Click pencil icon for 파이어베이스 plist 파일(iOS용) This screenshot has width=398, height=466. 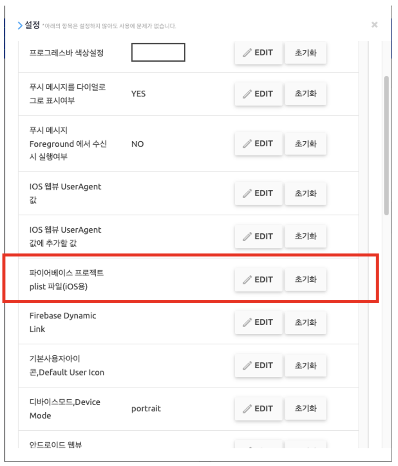point(247,280)
